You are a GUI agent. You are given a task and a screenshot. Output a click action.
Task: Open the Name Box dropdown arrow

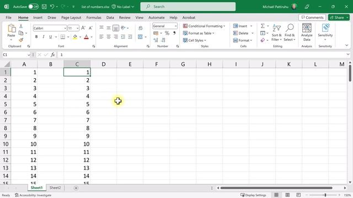(x=29, y=55)
